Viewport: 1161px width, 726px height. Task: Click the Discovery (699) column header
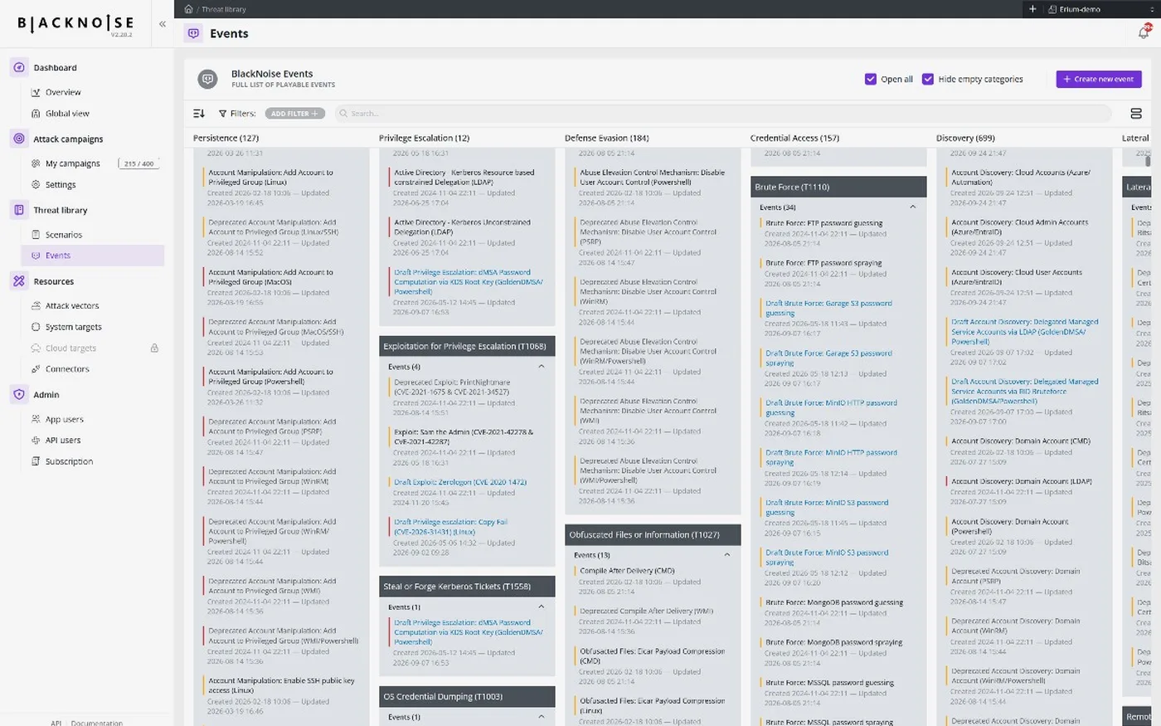(965, 138)
